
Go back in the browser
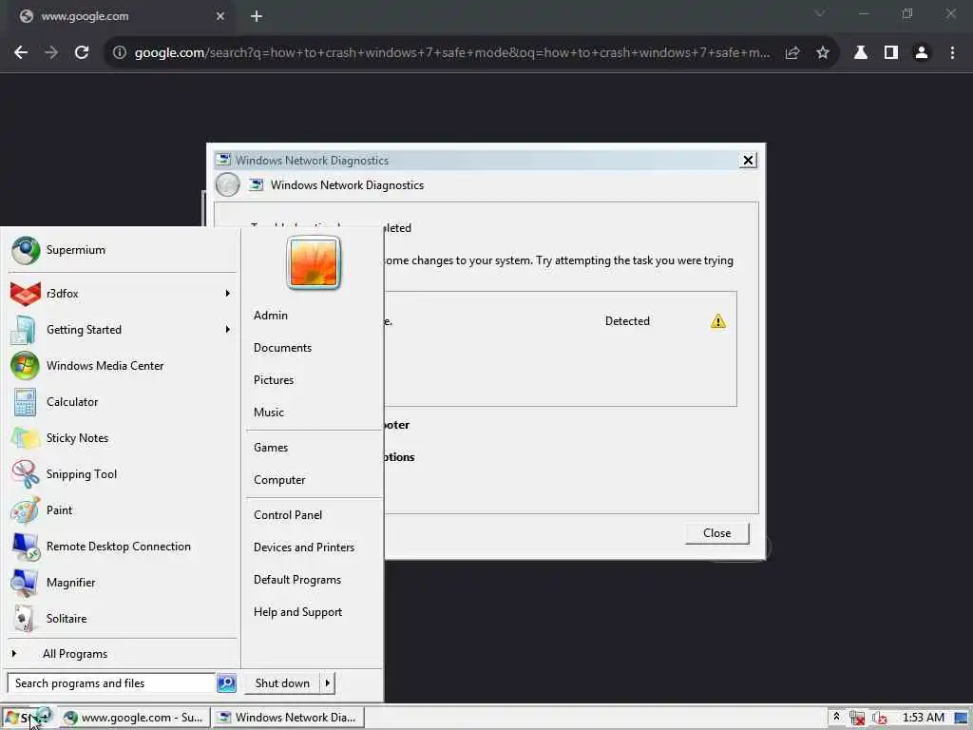[21, 53]
